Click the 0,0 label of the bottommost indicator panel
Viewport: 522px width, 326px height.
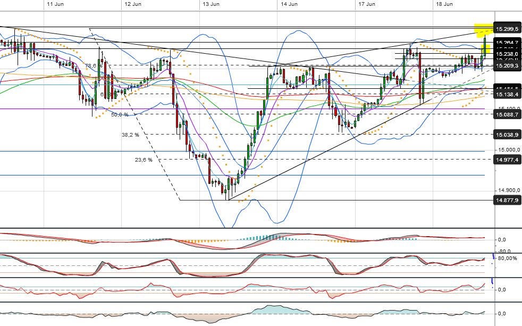coord(502,313)
